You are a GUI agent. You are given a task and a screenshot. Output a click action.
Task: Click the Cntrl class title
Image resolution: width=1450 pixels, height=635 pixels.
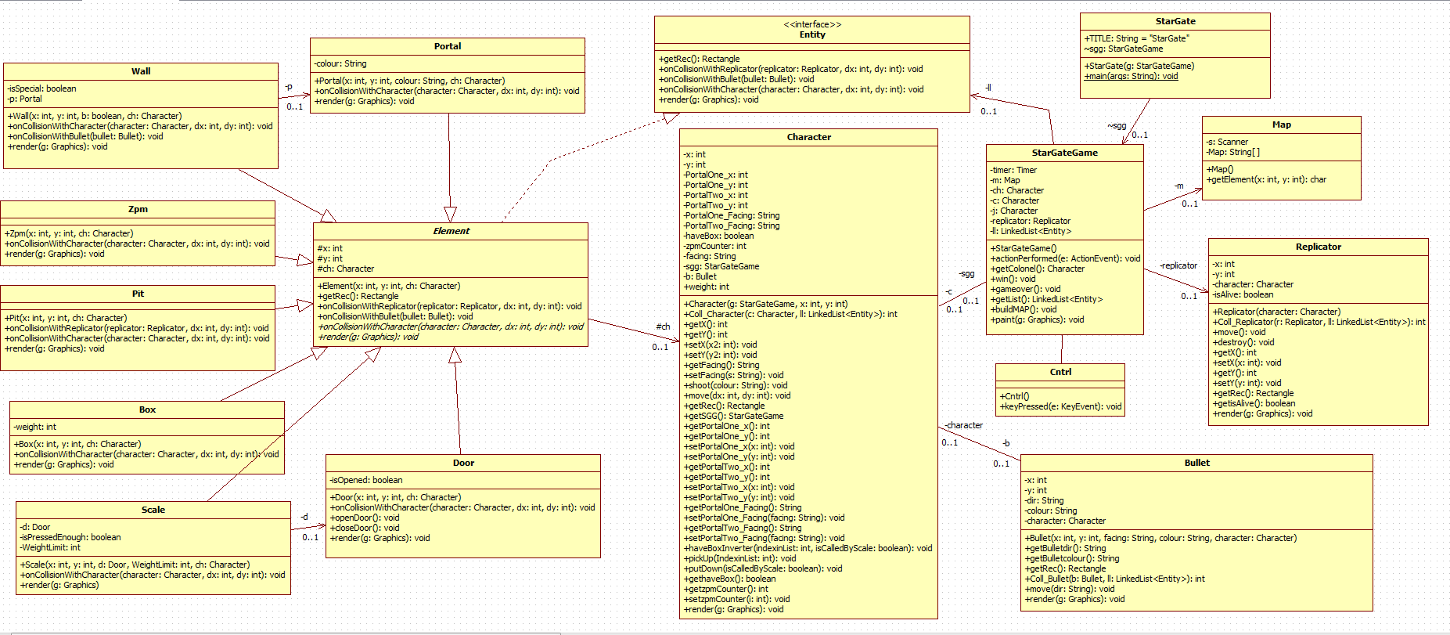(x=1060, y=372)
